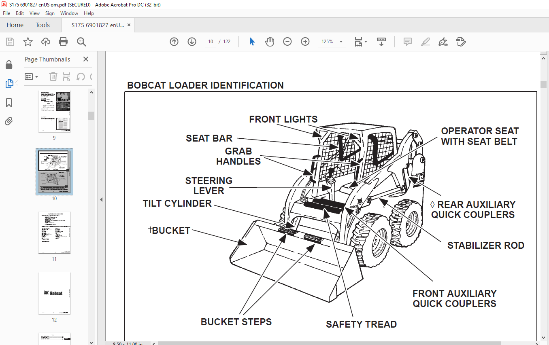The width and height of the screenshot is (549, 345).
Task: Click the page number input field
Action: point(211,42)
